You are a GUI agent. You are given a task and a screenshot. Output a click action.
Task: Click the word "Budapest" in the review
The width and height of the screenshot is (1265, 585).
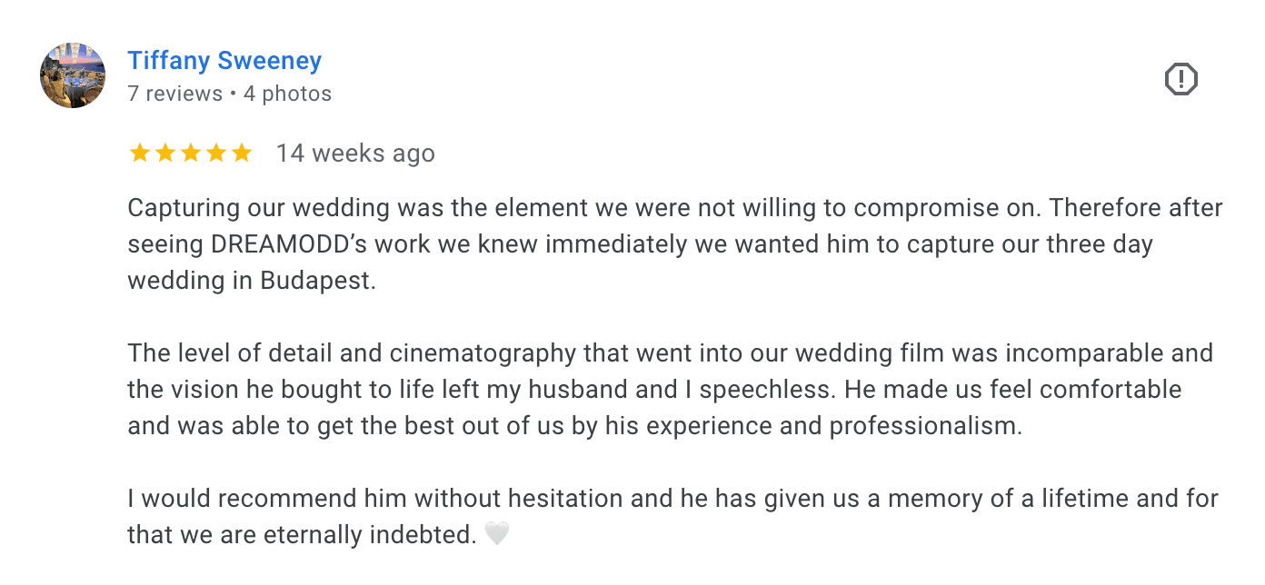[x=316, y=281]
